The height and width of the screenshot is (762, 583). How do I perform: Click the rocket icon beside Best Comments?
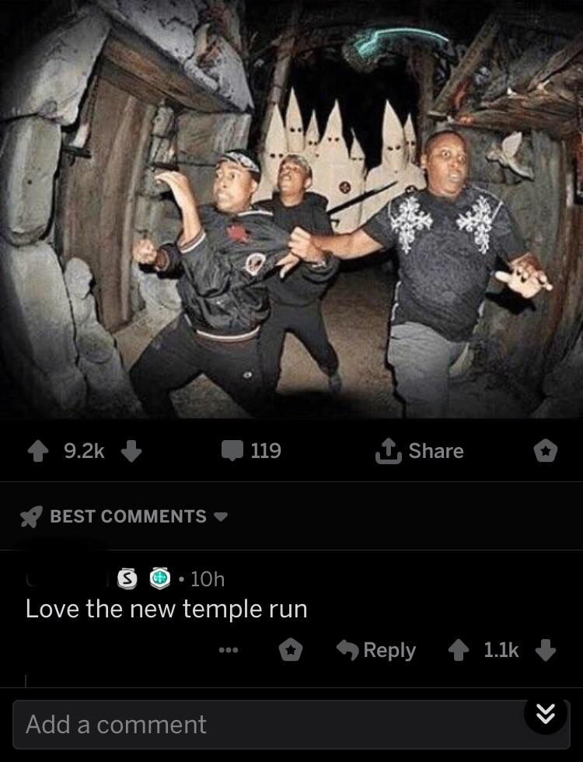32,516
